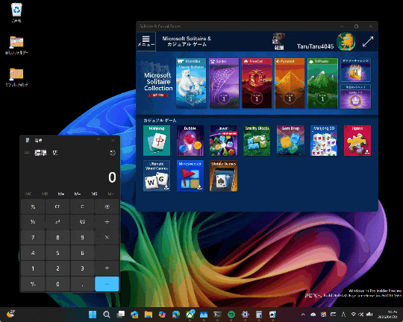The image size is (403, 322).
Task: Open the Gravity Blocks game tile
Action: coord(257,140)
